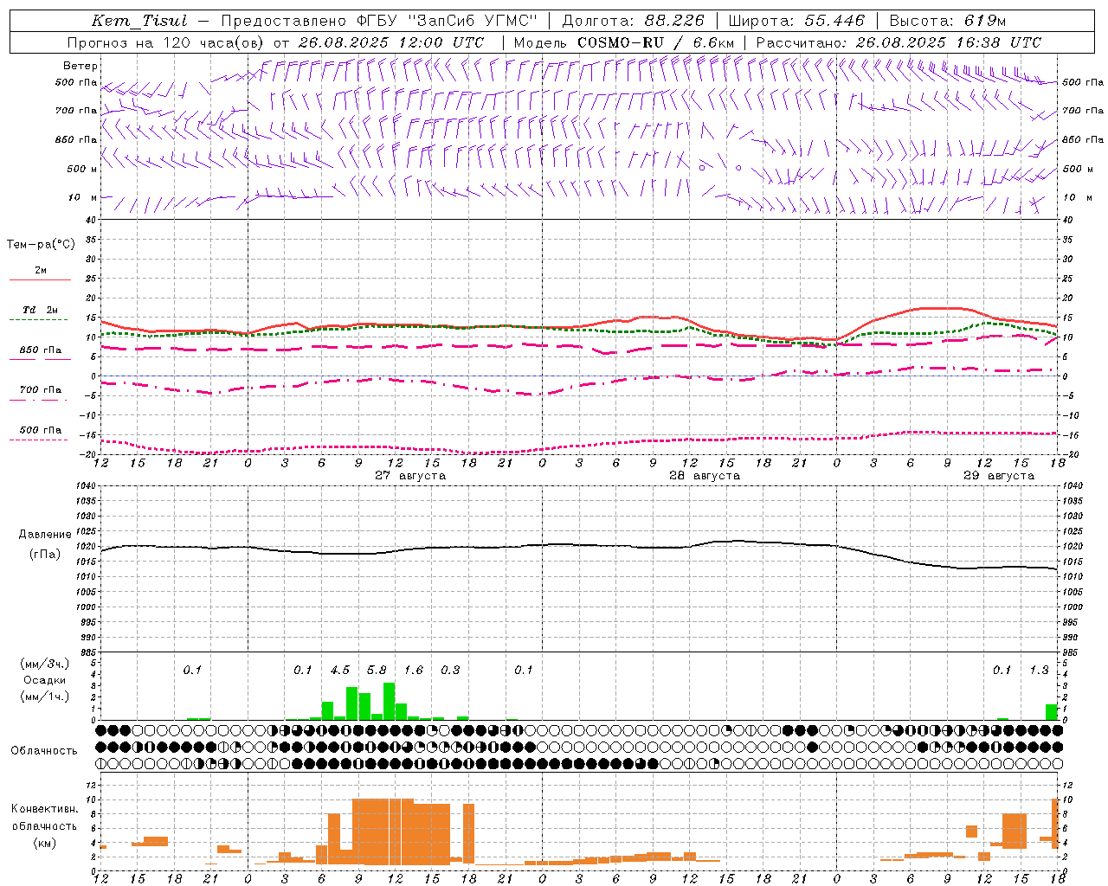1108x886 pixels.
Task: Click the '2м' temperature legend entry
Action: point(41,270)
